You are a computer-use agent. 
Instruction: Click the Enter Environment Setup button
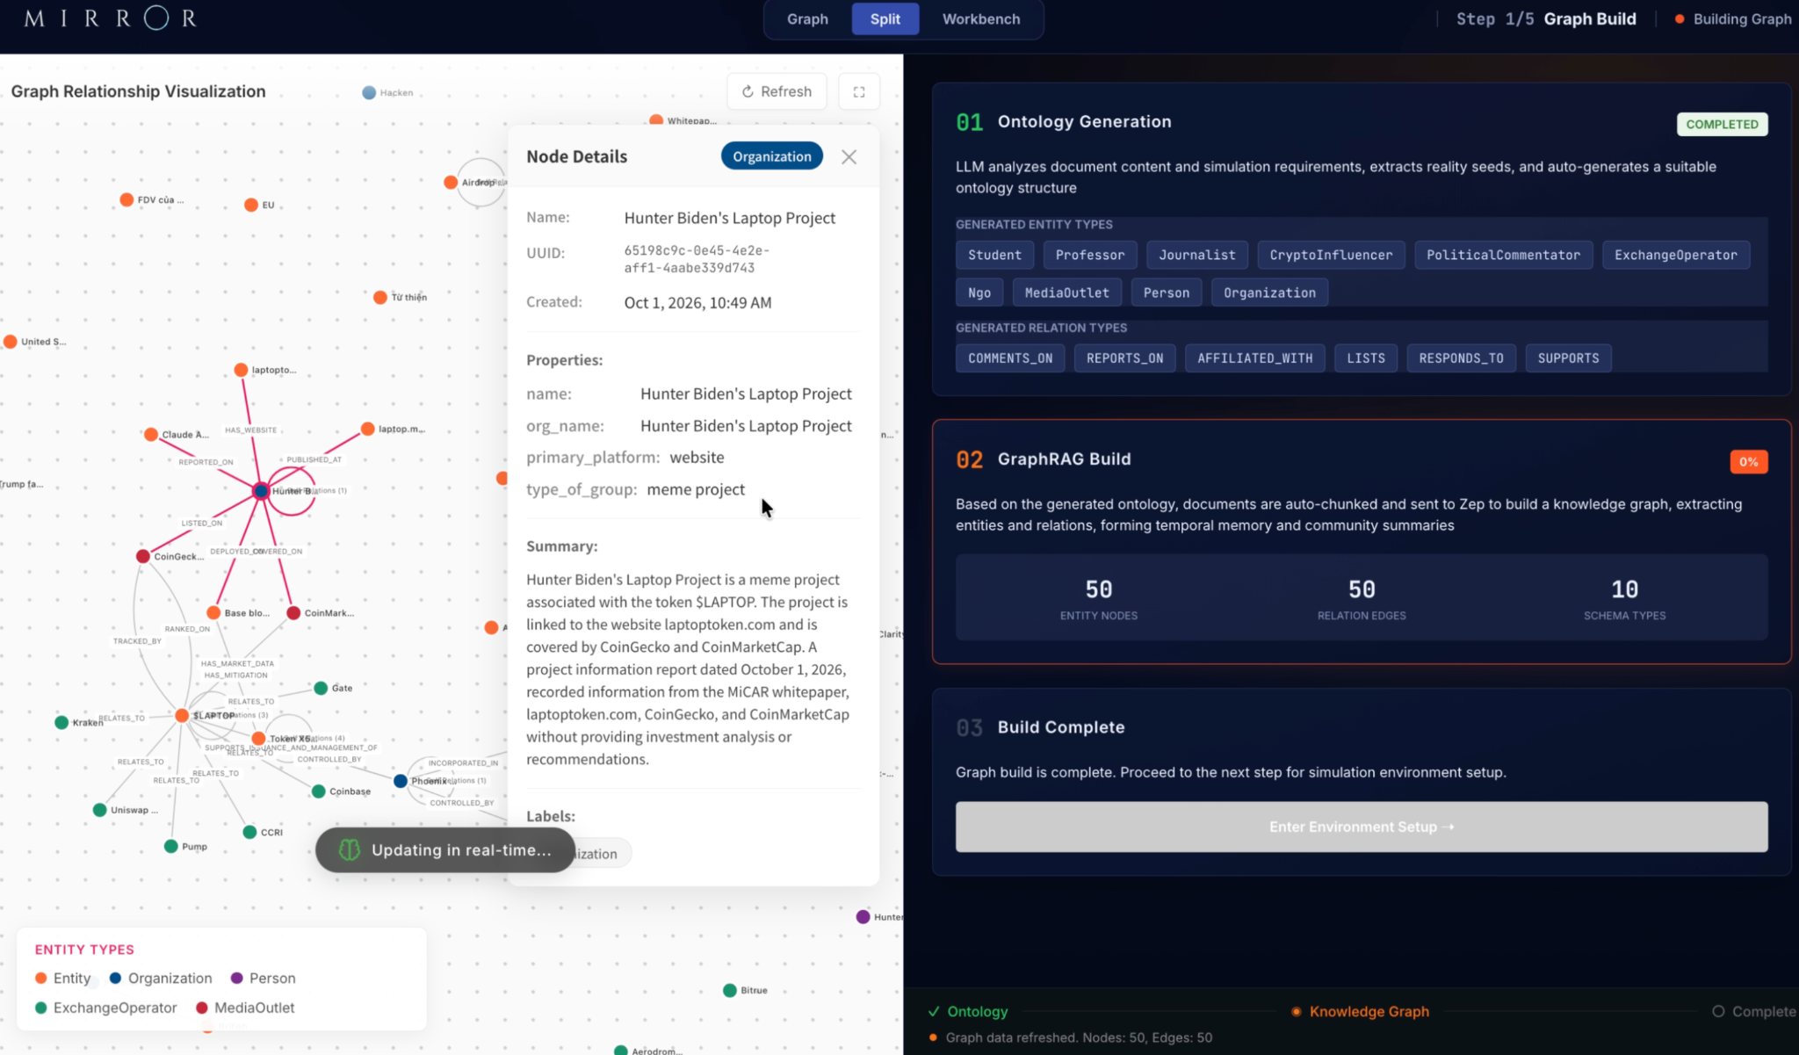pos(1361,827)
